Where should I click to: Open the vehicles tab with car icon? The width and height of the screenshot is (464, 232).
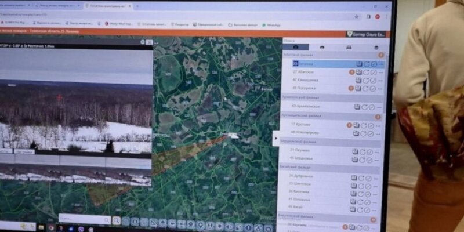coord(349,48)
